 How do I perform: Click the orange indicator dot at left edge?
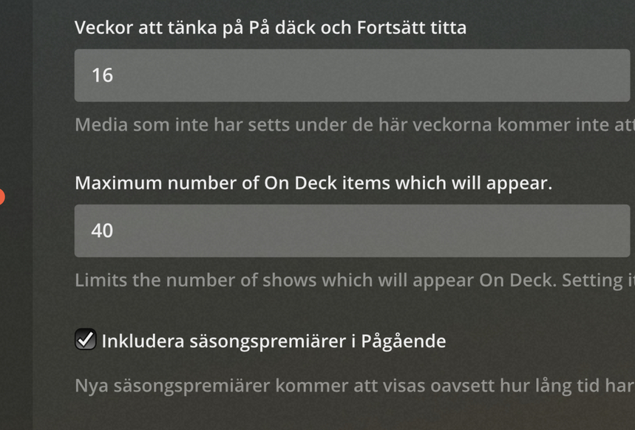tap(1, 197)
